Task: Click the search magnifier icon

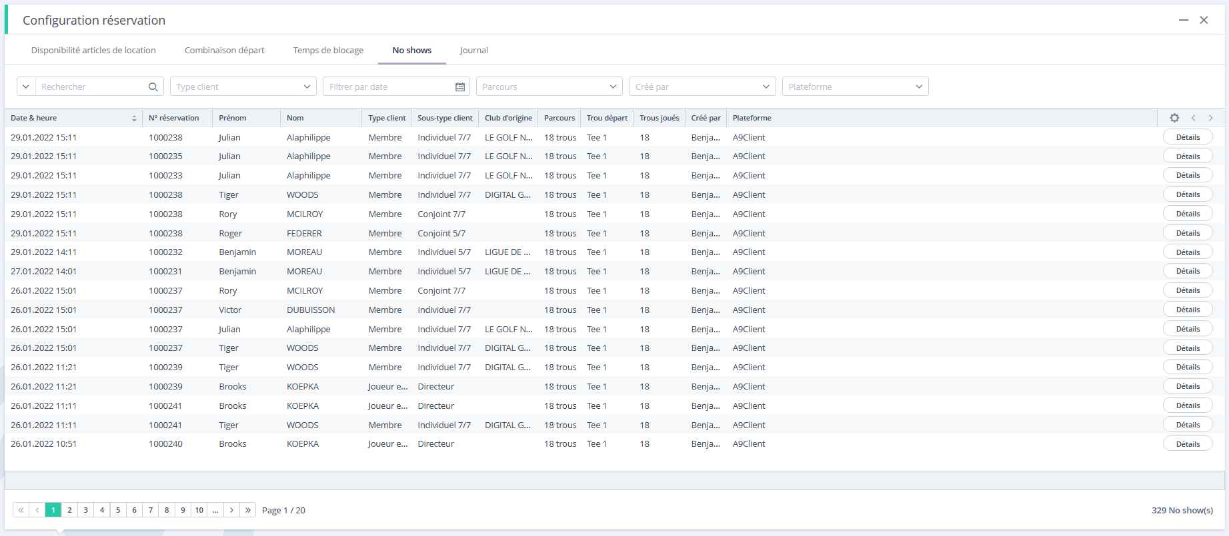Action: [x=153, y=87]
